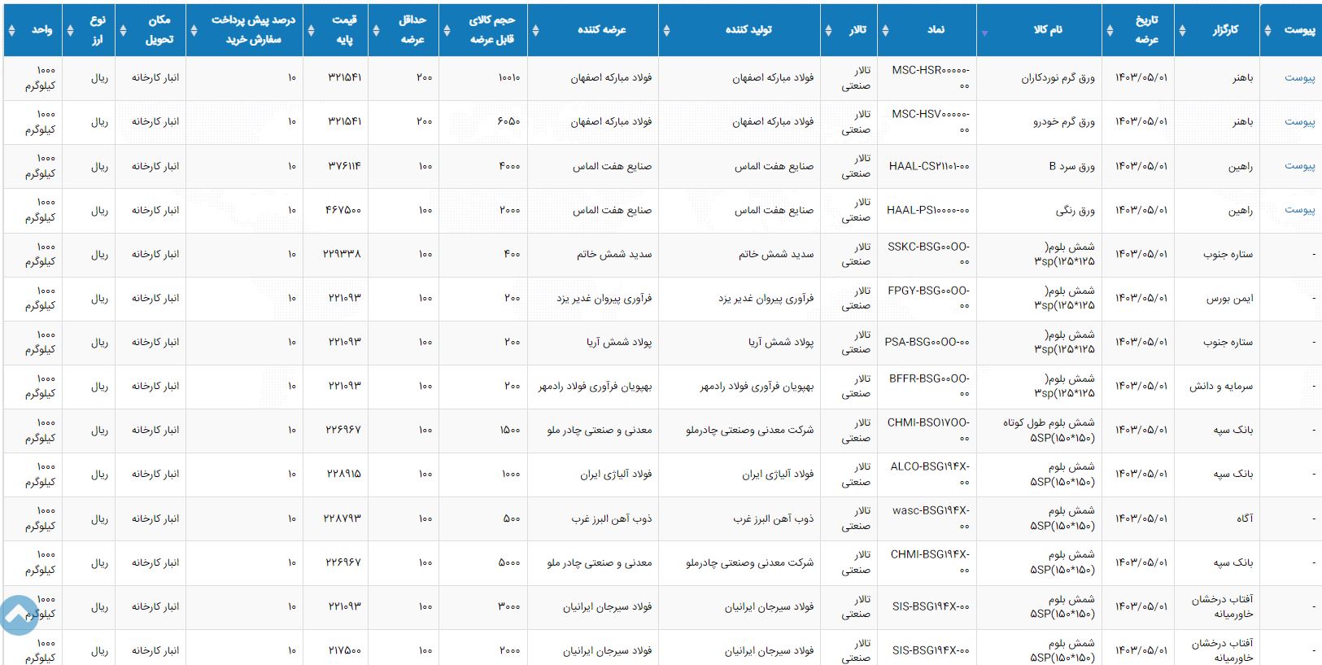Click base price ۳۷۶۱۱۴
Screen dimensions: 1322x665
(x=344, y=166)
